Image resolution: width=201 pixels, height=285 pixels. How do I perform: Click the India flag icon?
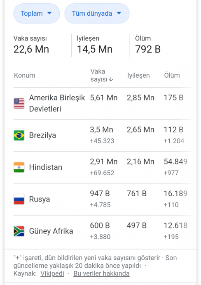pos(19,167)
